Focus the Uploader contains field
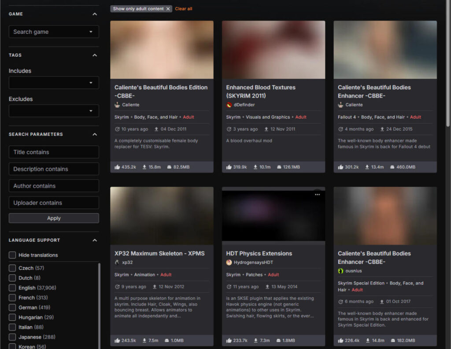451x349 pixels. (x=54, y=203)
